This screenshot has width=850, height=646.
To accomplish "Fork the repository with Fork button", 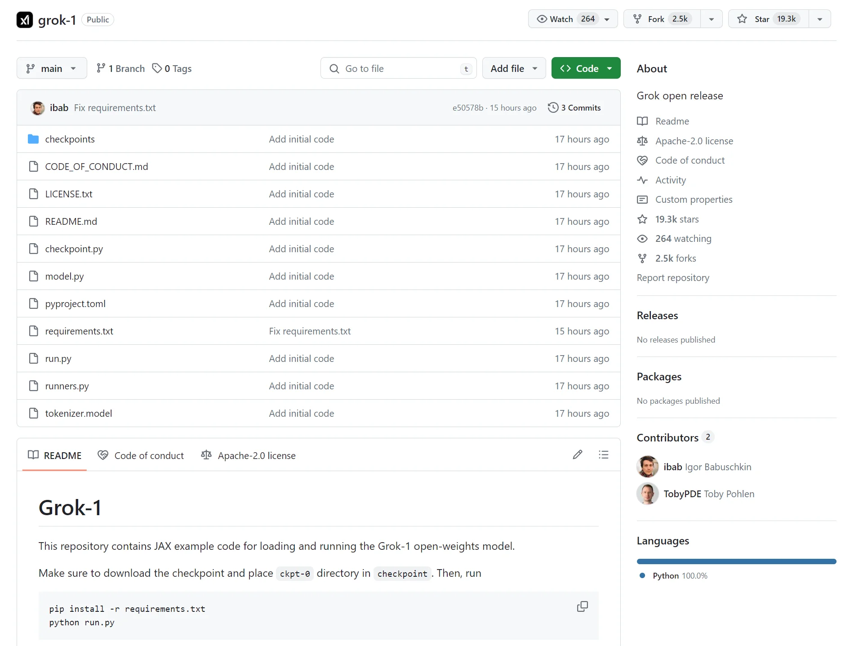I will 662,19.
